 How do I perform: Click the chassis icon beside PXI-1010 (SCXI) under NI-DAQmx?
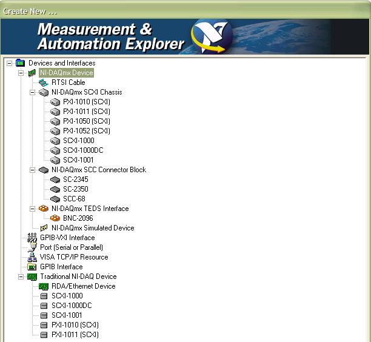tap(55, 102)
